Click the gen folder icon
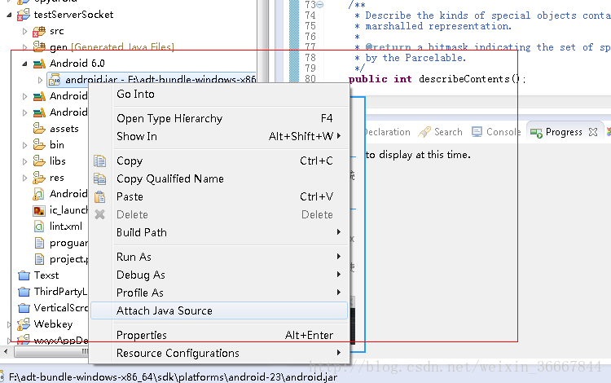The width and height of the screenshot is (611, 383). point(38,46)
